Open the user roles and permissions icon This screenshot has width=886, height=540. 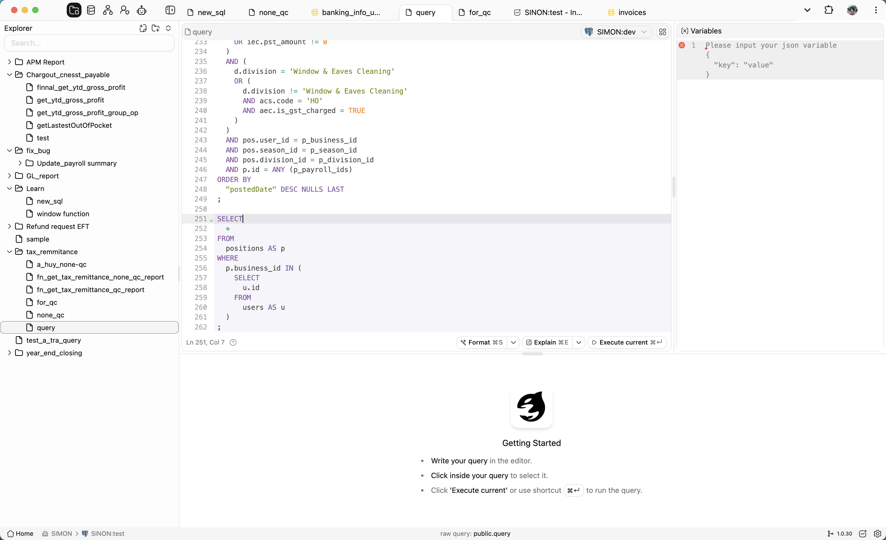(124, 10)
